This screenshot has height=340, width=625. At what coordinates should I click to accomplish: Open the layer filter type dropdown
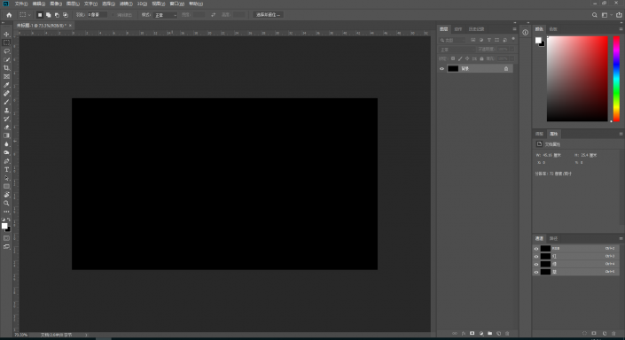tap(452, 40)
